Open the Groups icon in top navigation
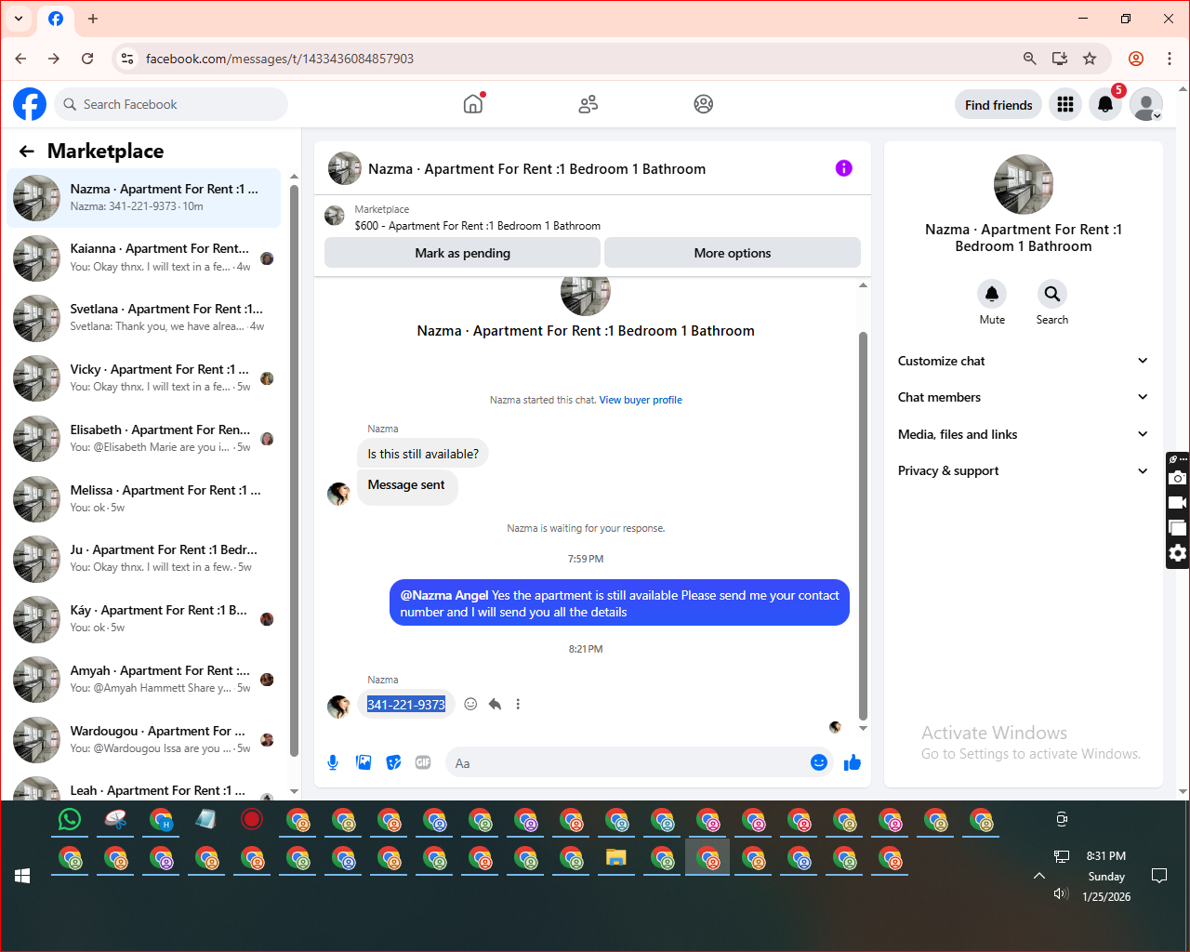Screen dimensions: 1190x952 tap(704, 104)
